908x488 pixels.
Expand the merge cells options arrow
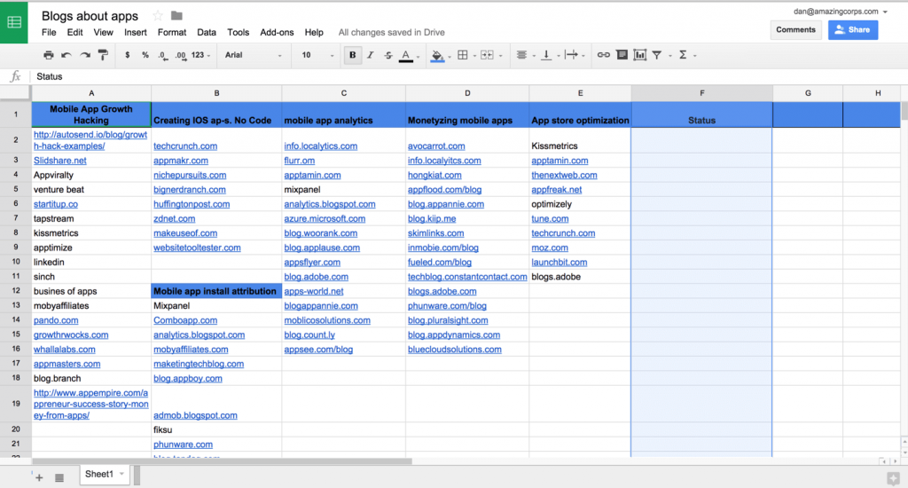(501, 56)
